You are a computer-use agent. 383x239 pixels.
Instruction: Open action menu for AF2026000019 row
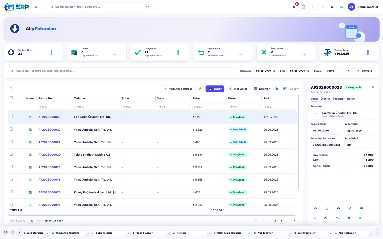(x=30, y=167)
